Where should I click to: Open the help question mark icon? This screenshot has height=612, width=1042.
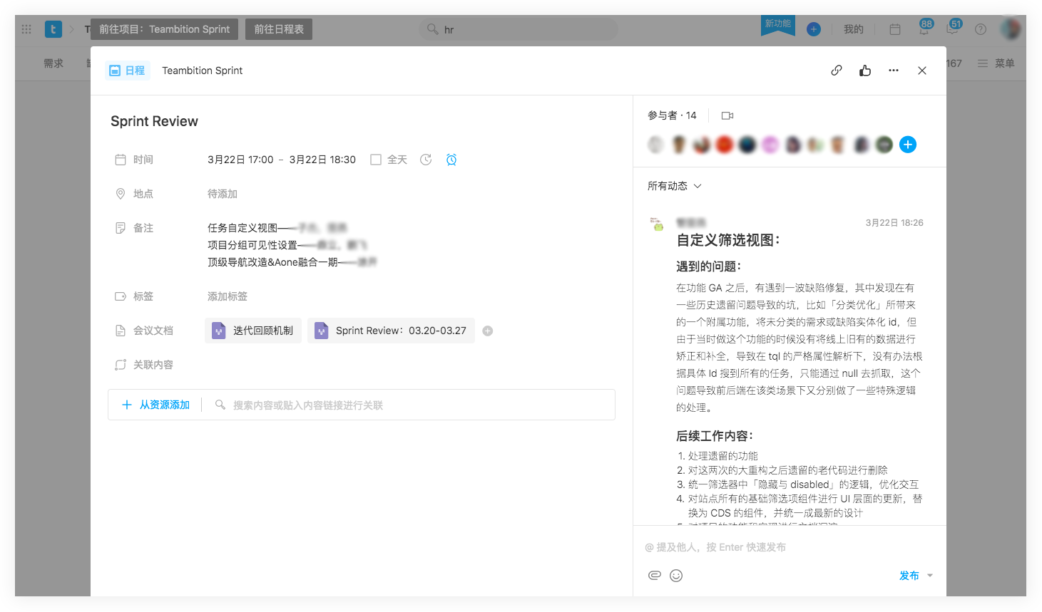point(981,29)
